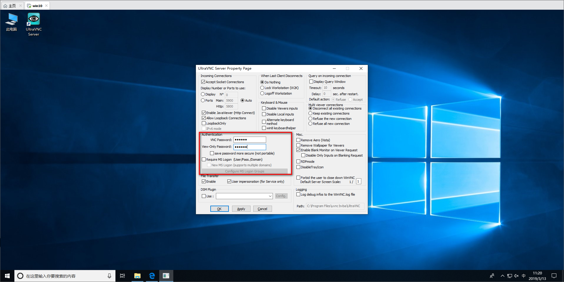Check Forbid user to close down WinVNC
The image size is (564, 282).
[298, 178]
